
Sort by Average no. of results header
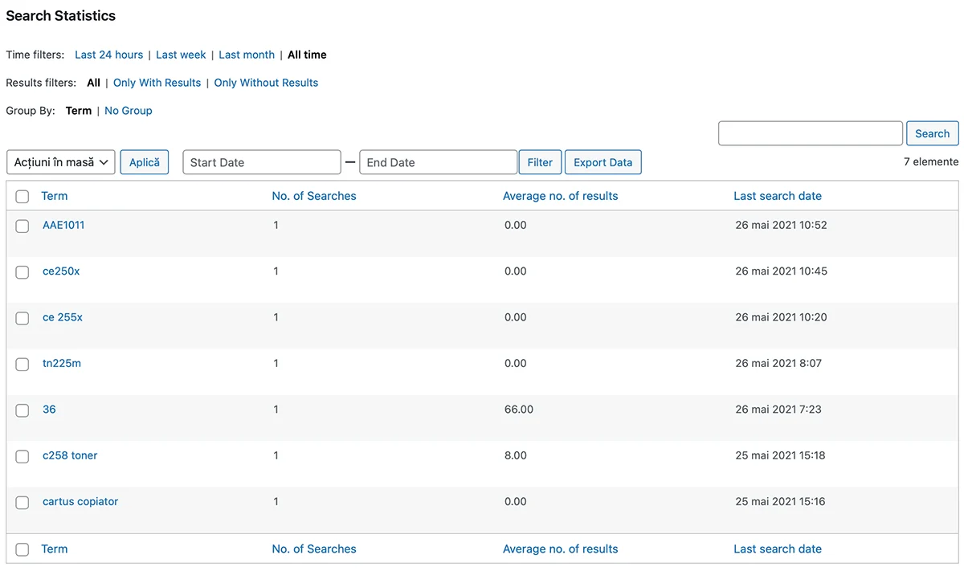pos(561,196)
